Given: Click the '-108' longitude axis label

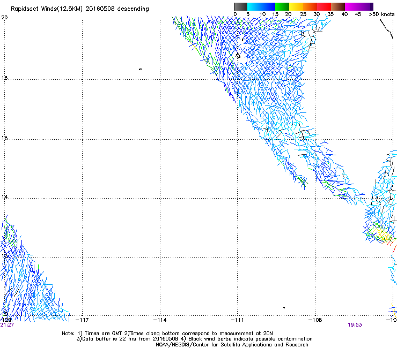Looking at the screenshot, I should point(315,320).
